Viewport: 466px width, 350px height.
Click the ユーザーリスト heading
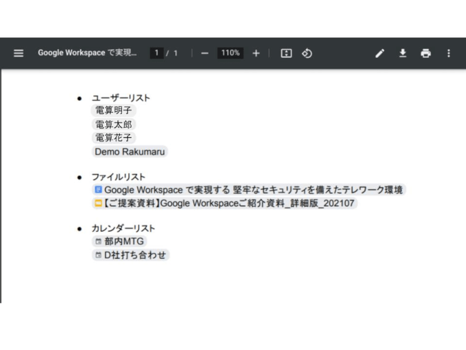[121, 98]
